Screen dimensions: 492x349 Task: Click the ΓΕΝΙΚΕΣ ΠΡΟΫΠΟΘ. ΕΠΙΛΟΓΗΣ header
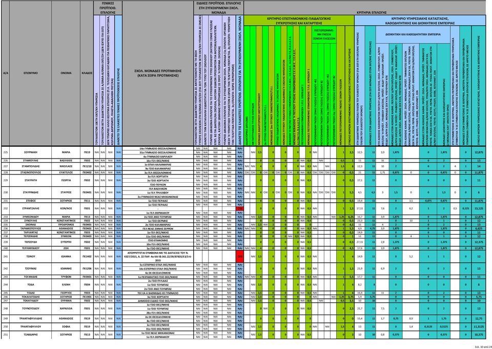108,7
